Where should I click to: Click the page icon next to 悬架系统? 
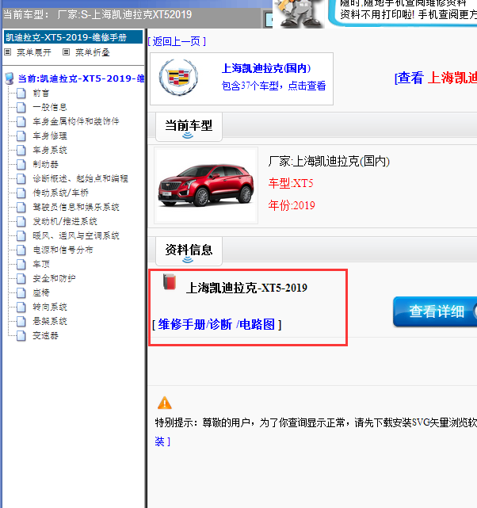[x=21, y=322]
